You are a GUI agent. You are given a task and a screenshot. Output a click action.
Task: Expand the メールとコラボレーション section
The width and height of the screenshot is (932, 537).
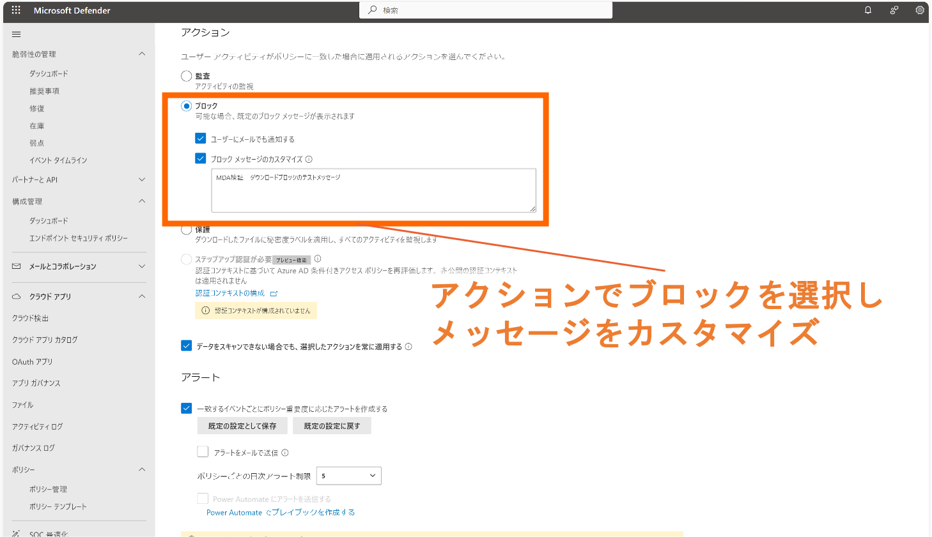tap(142, 266)
